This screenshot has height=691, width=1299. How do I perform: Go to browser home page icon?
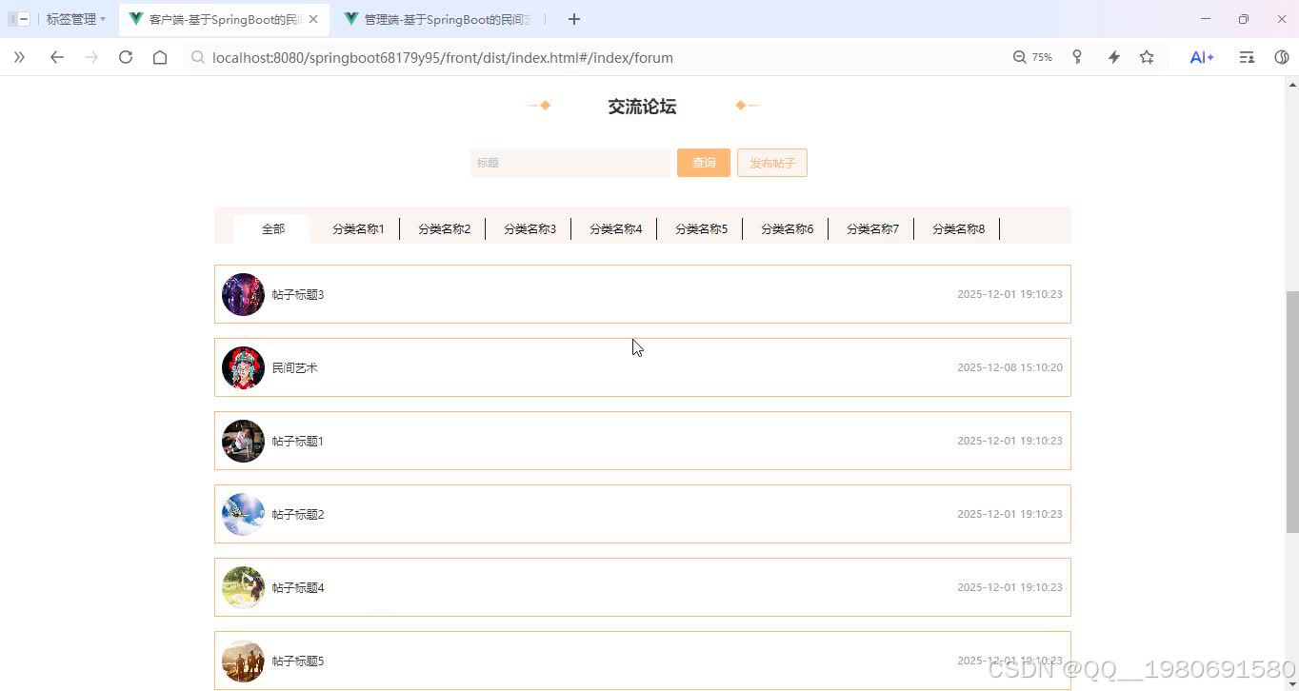(x=160, y=57)
